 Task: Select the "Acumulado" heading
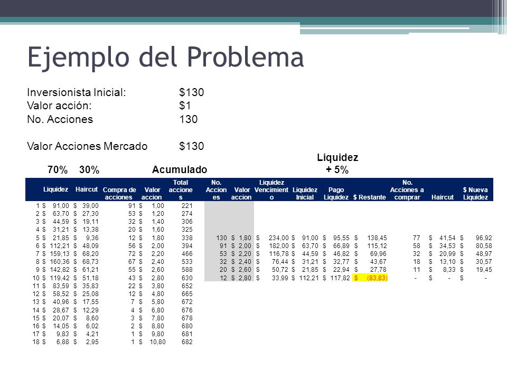180,169
